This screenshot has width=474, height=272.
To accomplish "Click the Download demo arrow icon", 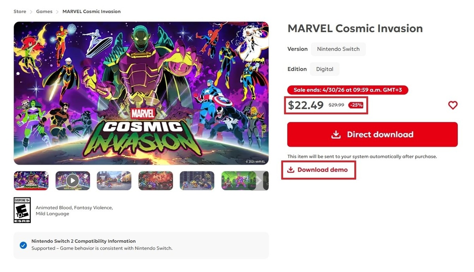I will [x=291, y=170].
